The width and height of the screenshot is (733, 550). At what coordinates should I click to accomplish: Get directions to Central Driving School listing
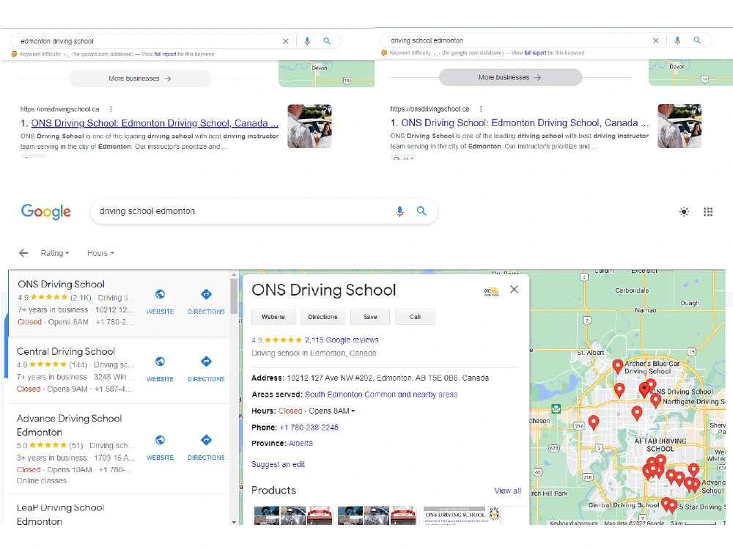click(206, 369)
